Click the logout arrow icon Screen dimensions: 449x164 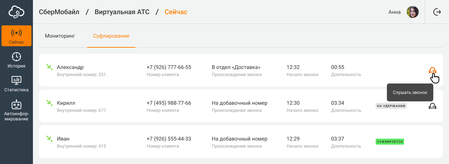[437, 12]
